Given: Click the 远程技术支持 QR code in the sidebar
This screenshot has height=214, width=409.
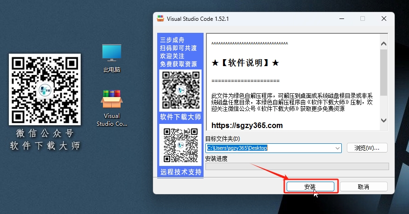Looking at the screenshot, I should tap(180, 145).
